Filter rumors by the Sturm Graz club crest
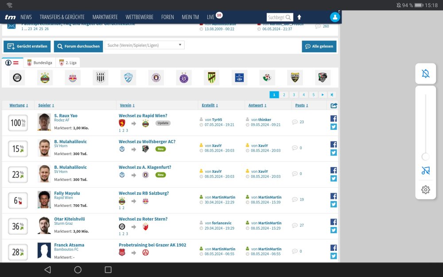This screenshot has height=277, width=443. coord(18,78)
